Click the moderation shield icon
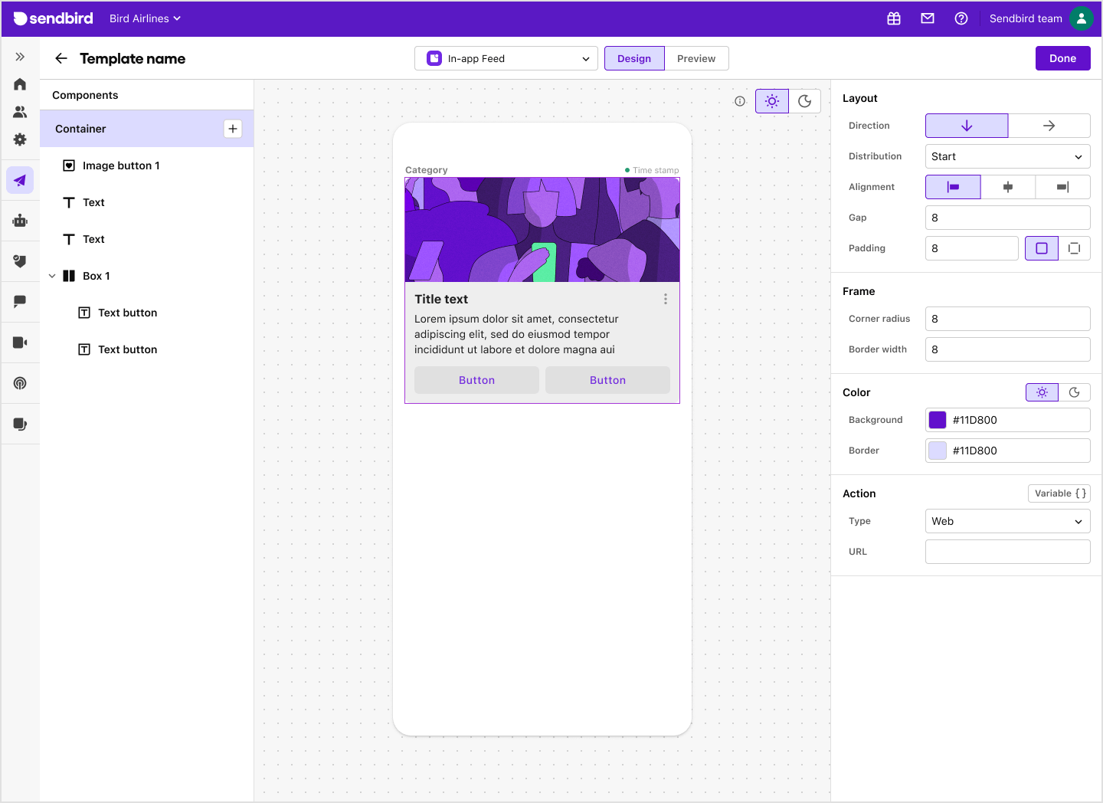Screen dimensions: 1103x803 (x=20, y=261)
